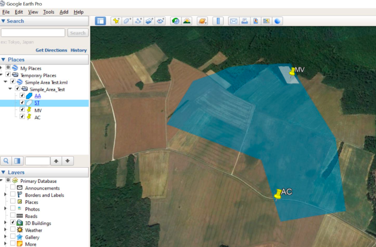376x247 pixels.
Task: Open the Edit menu
Action: [x=19, y=12]
